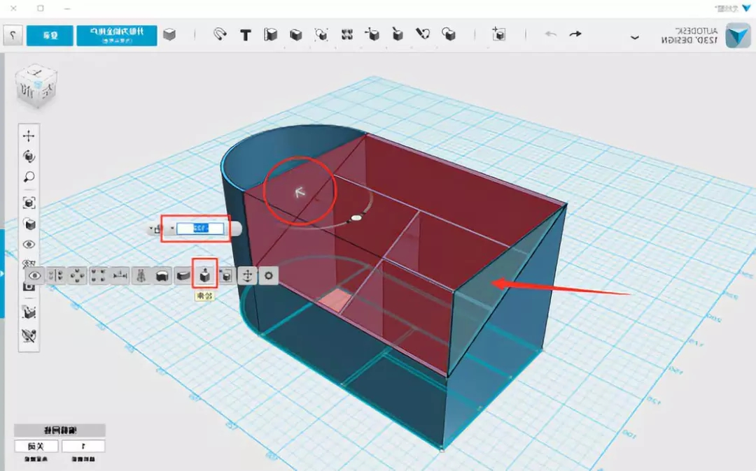
Task: Click the white extrude direction arrow
Action: [x=300, y=192]
